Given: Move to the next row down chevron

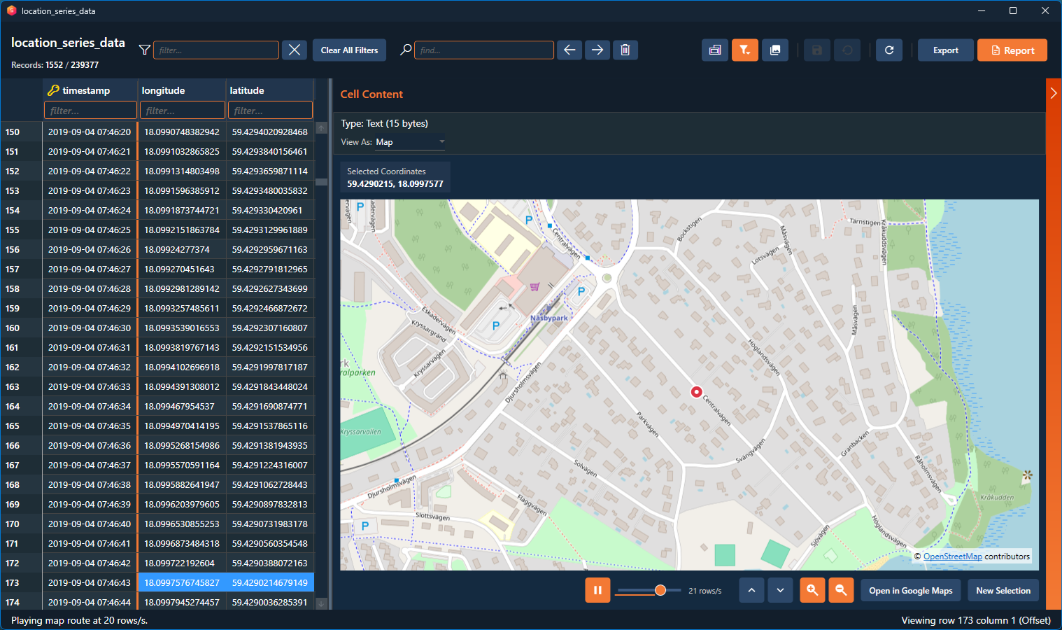Looking at the screenshot, I should [x=780, y=590].
